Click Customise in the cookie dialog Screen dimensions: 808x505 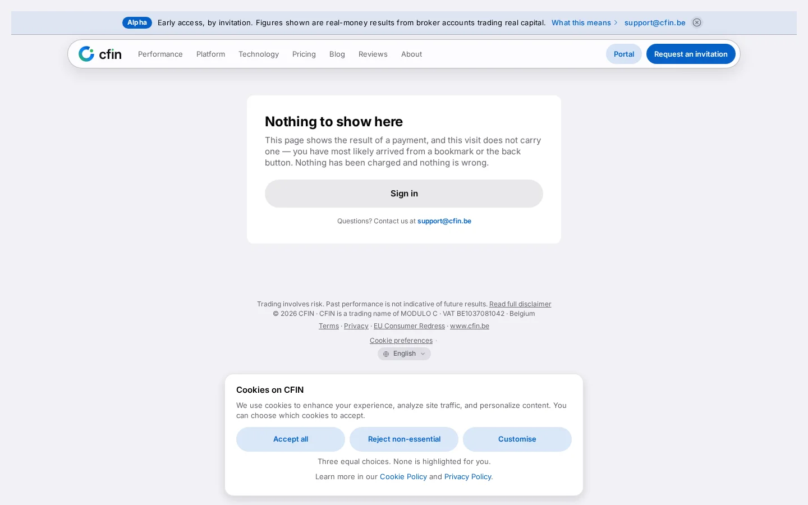coord(517,439)
